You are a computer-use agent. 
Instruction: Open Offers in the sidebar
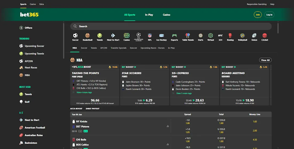(26, 28)
